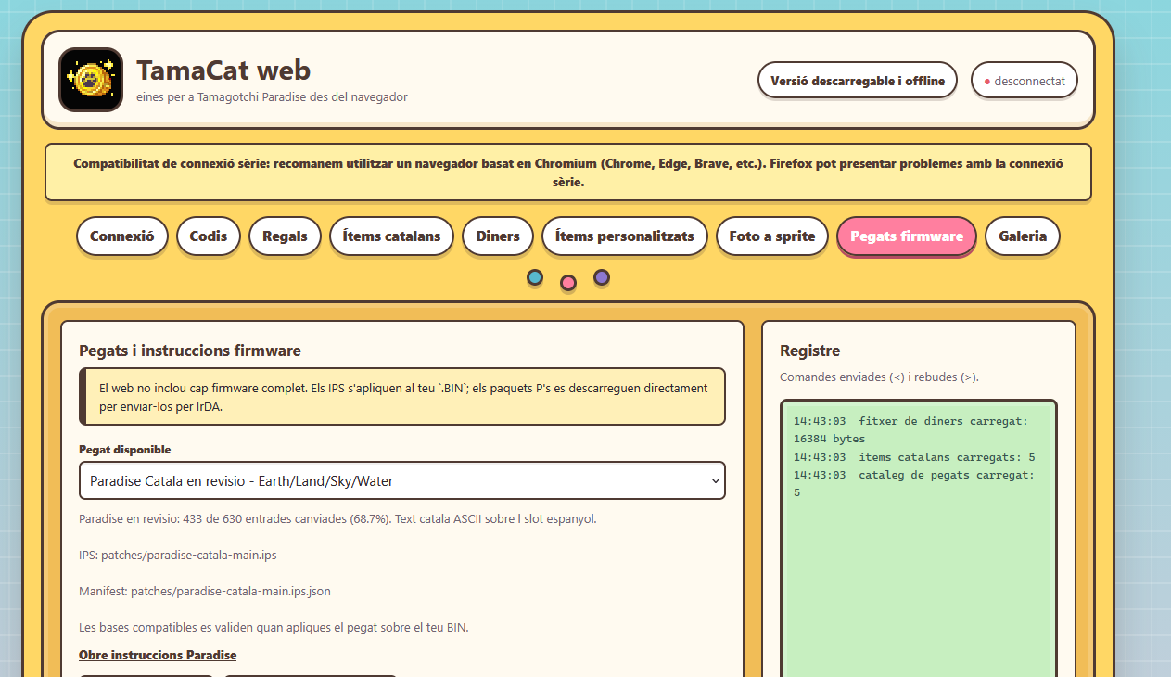Click the TamaCat web title
The width and height of the screenshot is (1171, 677).
click(x=223, y=70)
